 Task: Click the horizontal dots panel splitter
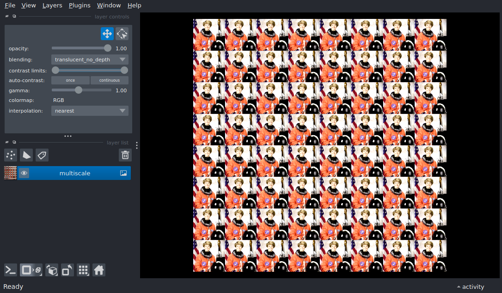click(x=68, y=136)
